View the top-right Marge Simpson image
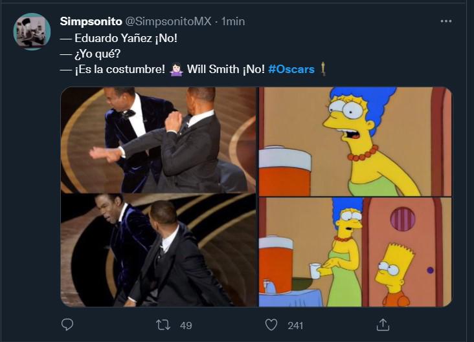This screenshot has height=342, width=474. [x=355, y=140]
